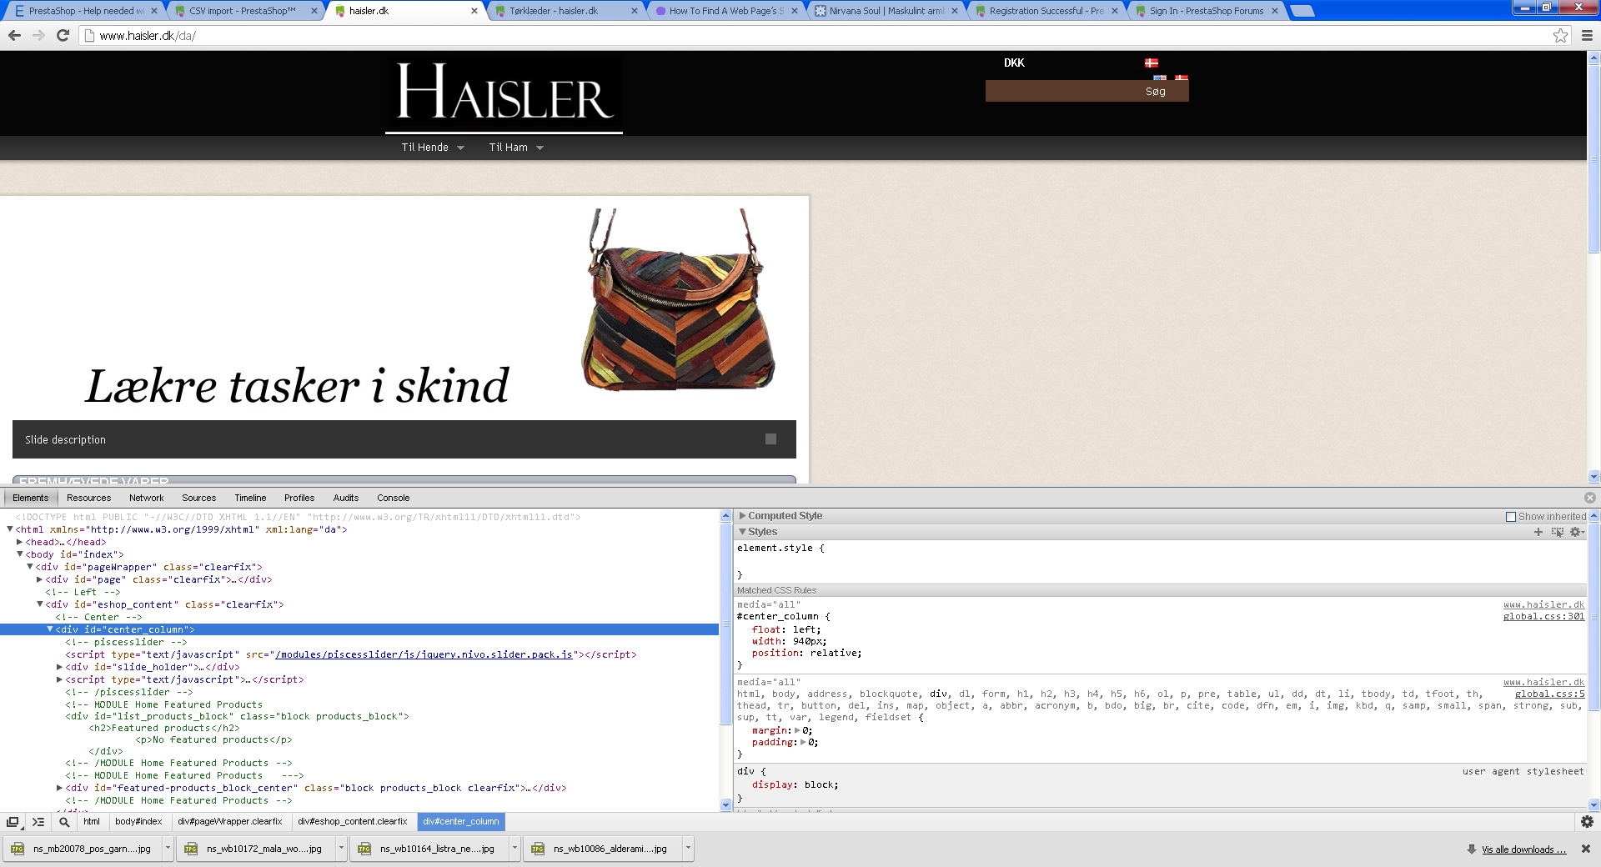The width and height of the screenshot is (1601, 867).
Task: Select an element to inspect with magnifier
Action: coord(64,822)
